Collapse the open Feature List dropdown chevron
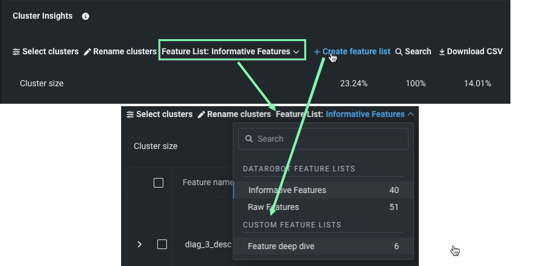552x266 pixels. (410, 114)
